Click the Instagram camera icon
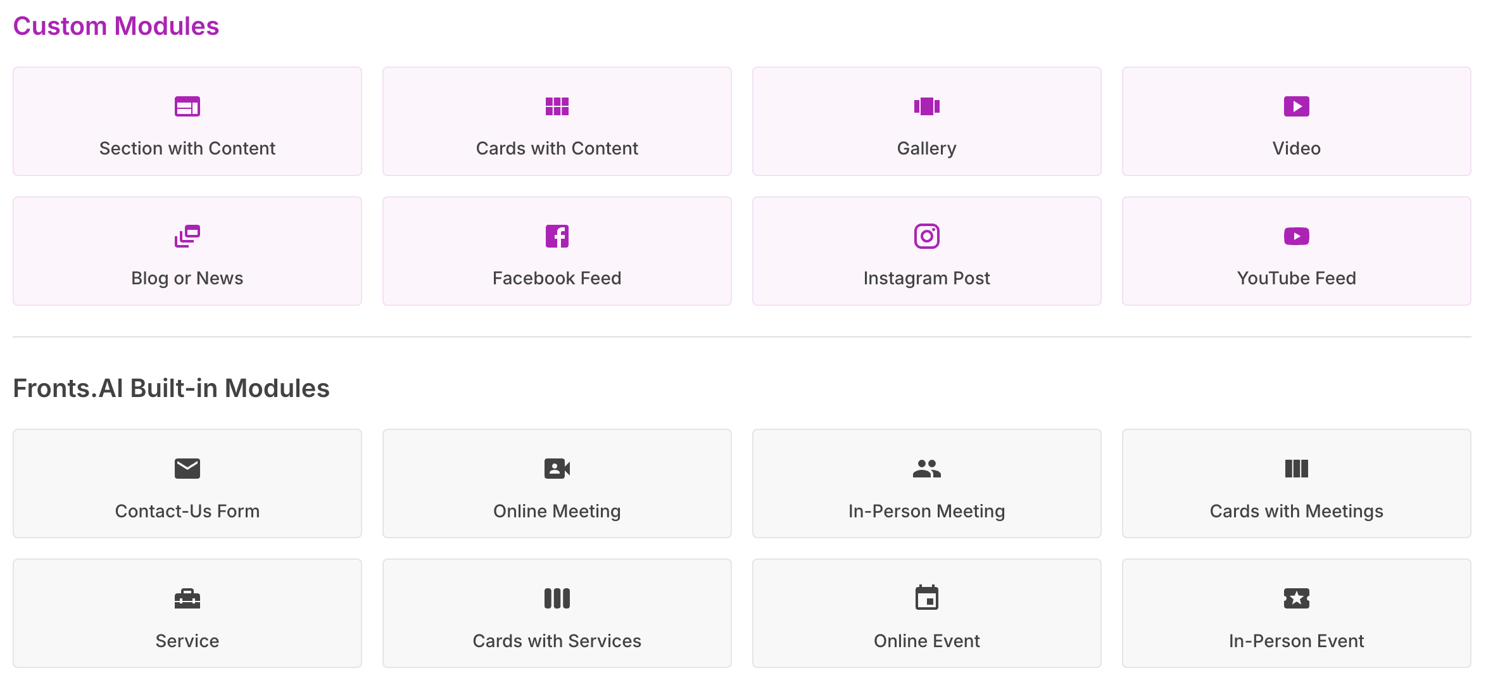1493x694 pixels. click(926, 236)
